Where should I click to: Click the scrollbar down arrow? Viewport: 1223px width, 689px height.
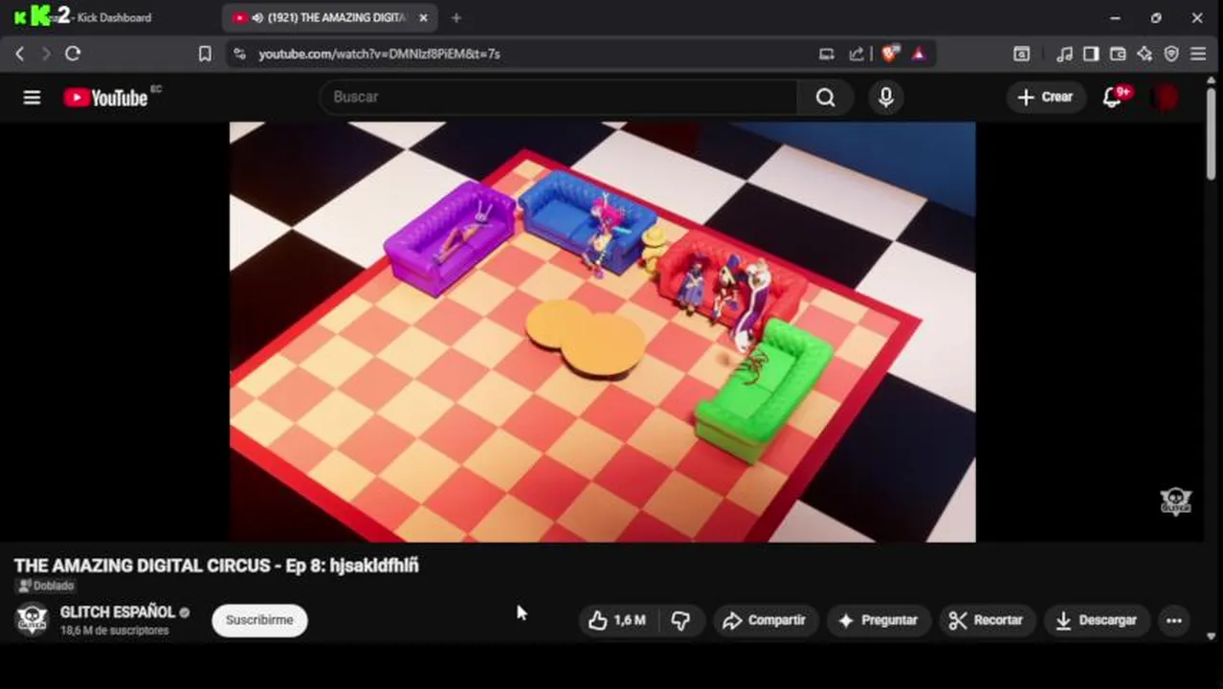point(1212,635)
